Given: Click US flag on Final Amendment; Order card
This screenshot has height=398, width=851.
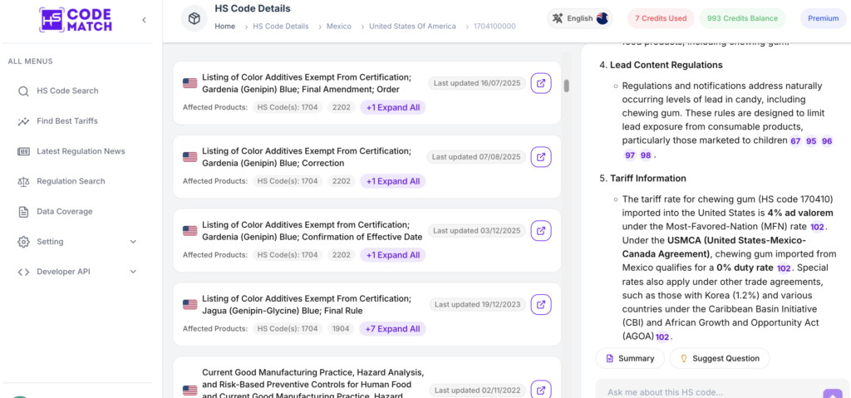Looking at the screenshot, I should 190,83.
